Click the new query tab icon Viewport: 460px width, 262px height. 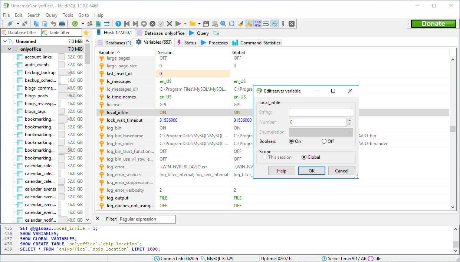pyautogui.click(x=216, y=33)
